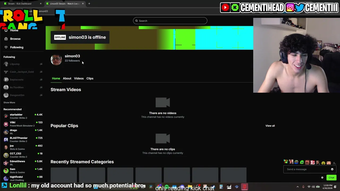Switch to the Home channel tab
340x191 pixels.
(x=56, y=79)
